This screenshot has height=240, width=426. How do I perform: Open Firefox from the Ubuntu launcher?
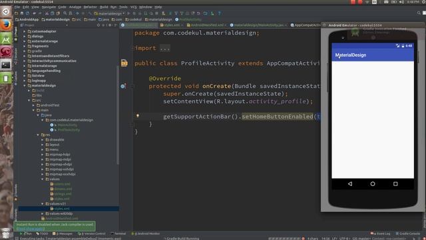pyautogui.click(x=6, y=25)
